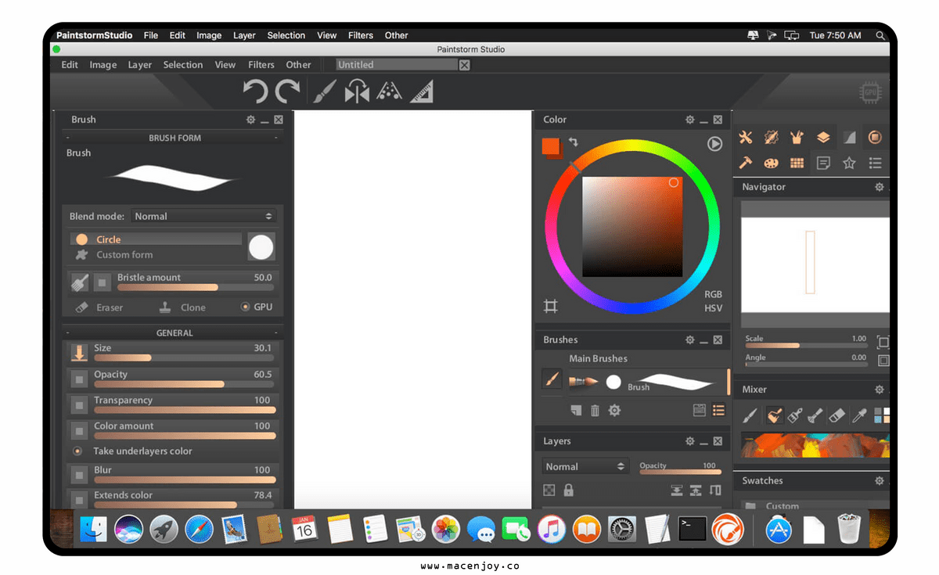The width and height of the screenshot is (939, 575).
Task: Select the Eraser mode in Brush panel
Action: [99, 307]
